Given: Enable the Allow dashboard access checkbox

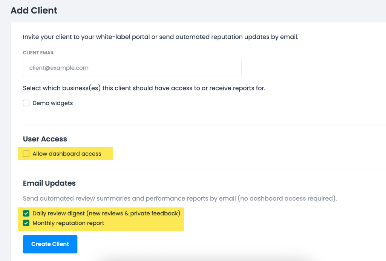Looking at the screenshot, I should pyautogui.click(x=26, y=154).
